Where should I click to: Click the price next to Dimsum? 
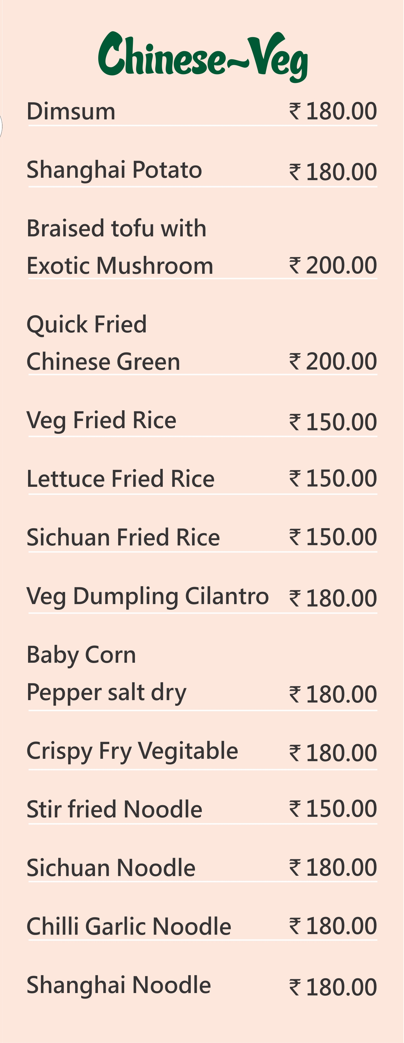pos(333,111)
